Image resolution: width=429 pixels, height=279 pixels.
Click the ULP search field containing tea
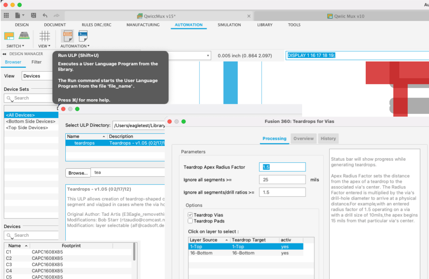pyautogui.click(x=128, y=172)
